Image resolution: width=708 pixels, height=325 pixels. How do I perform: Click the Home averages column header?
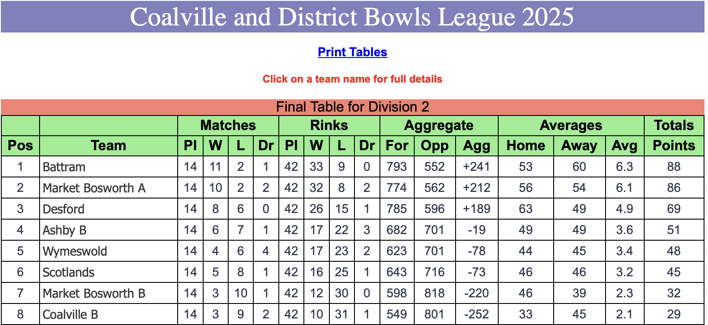(526, 145)
